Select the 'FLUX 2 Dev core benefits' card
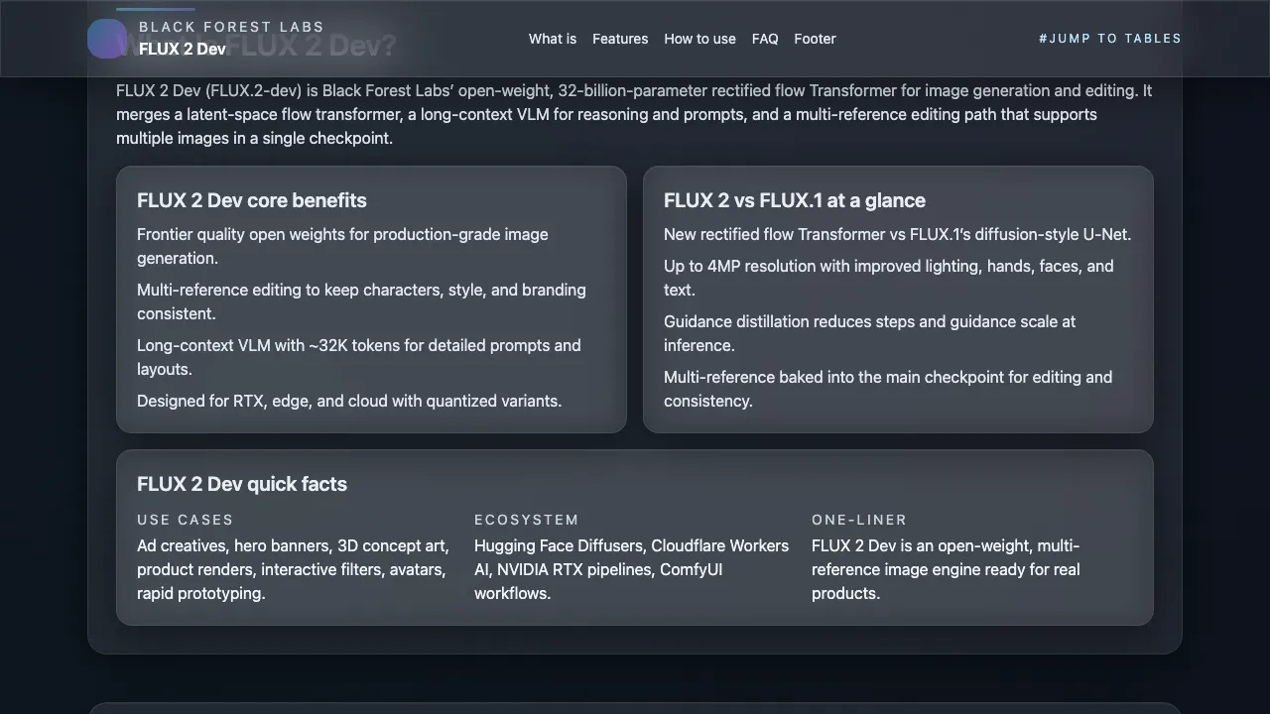 click(x=371, y=299)
